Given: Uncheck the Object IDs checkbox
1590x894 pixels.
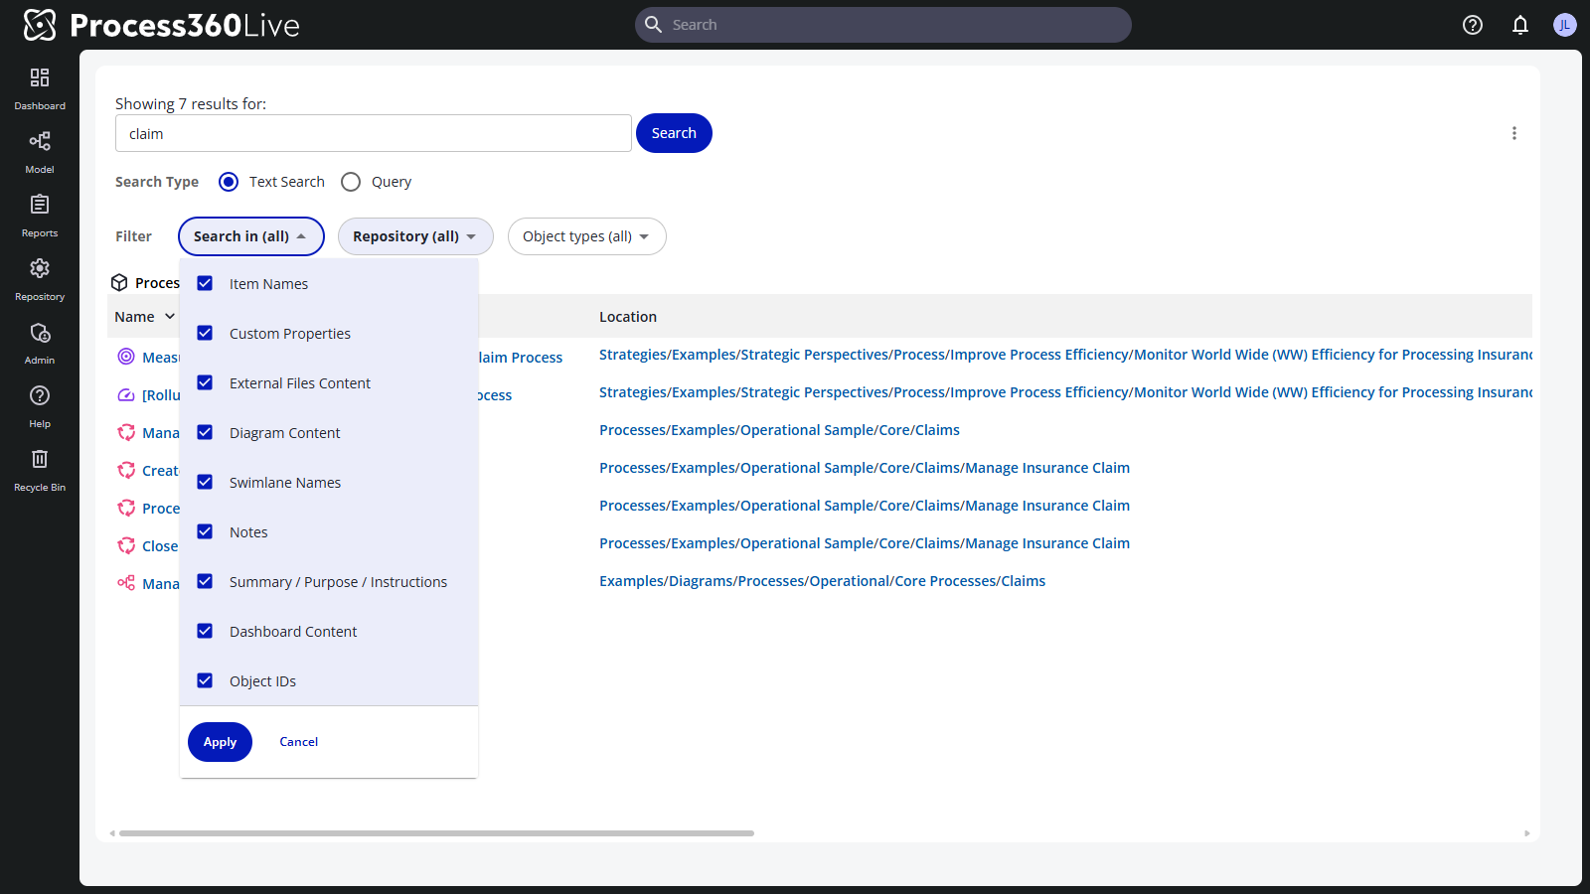Looking at the screenshot, I should click(205, 680).
